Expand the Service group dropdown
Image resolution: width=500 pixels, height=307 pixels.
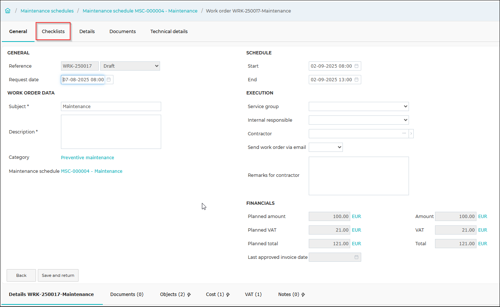[x=359, y=107]
